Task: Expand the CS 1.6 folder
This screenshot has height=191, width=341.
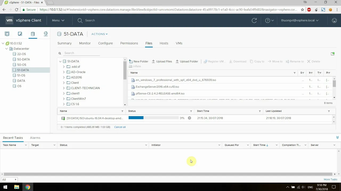Action: tap(64, 104)
